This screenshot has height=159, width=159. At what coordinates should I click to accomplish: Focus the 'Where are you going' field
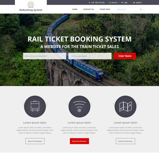click(90, 56)
